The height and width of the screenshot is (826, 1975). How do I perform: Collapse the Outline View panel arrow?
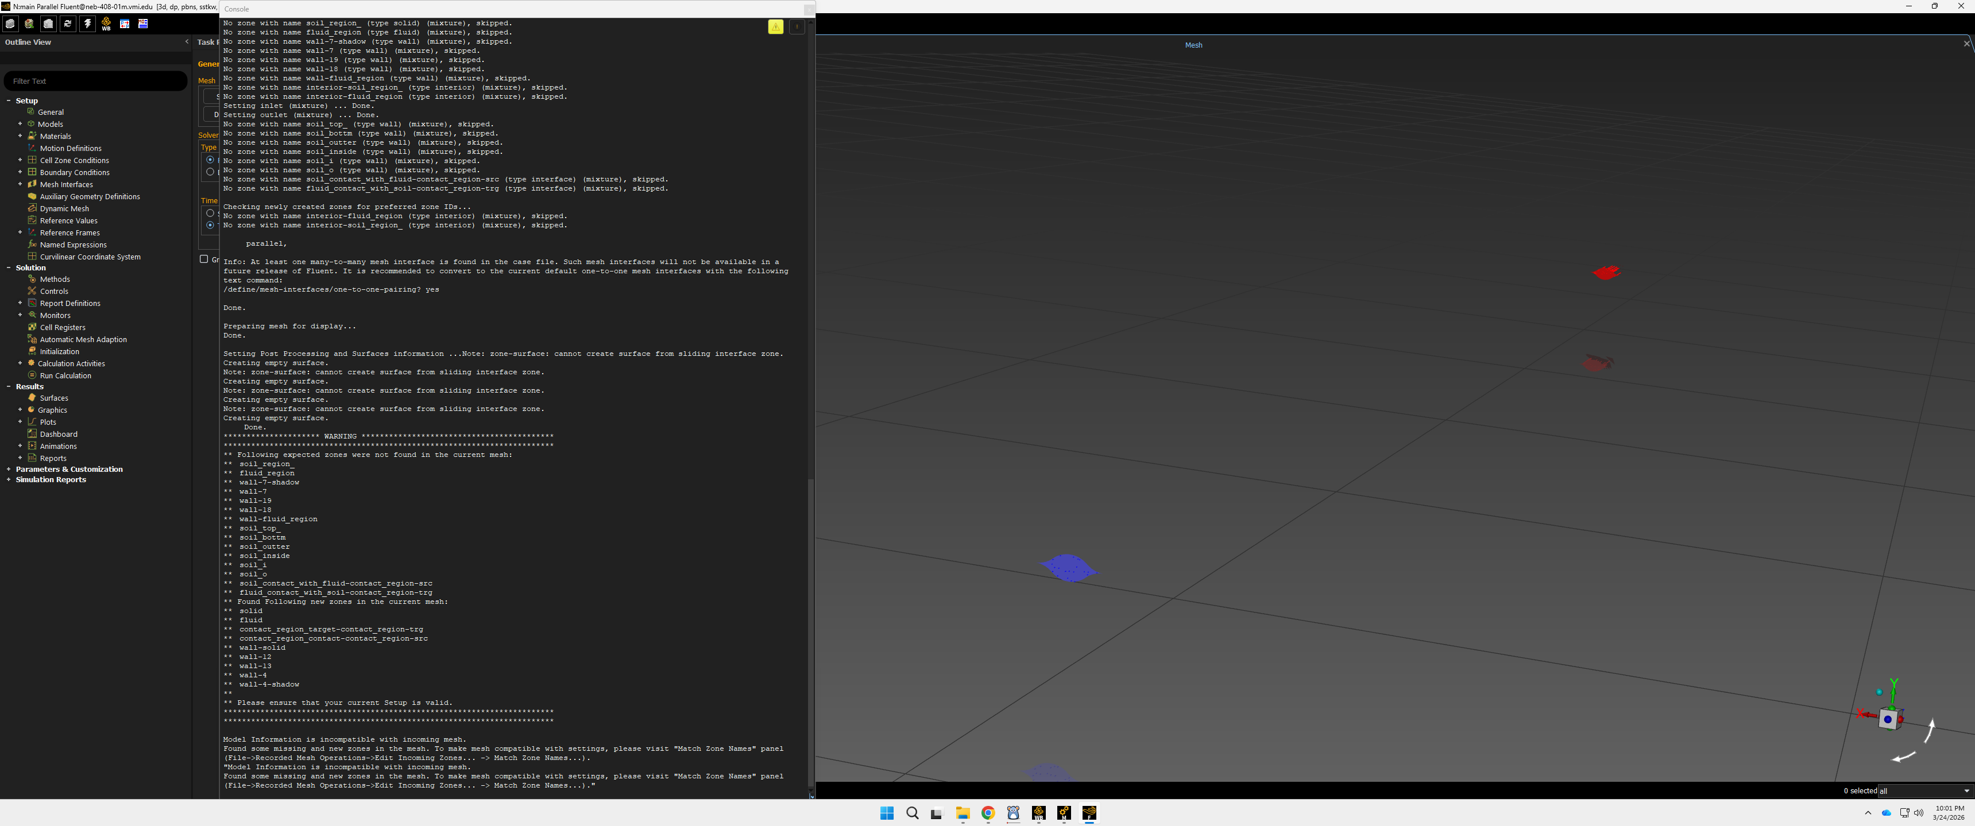pos(186,42)
